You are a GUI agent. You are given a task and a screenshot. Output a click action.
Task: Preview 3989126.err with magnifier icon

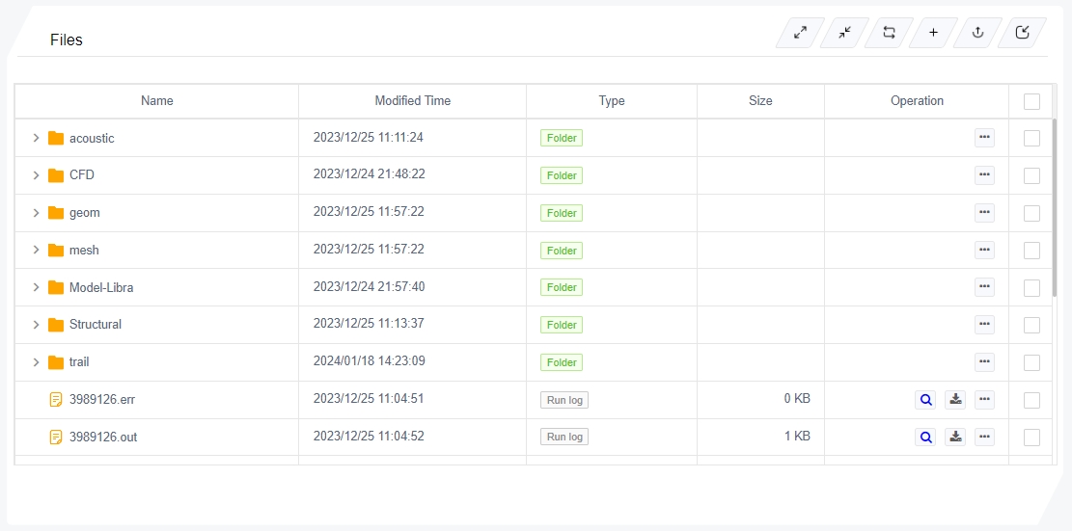coord(925,399)
